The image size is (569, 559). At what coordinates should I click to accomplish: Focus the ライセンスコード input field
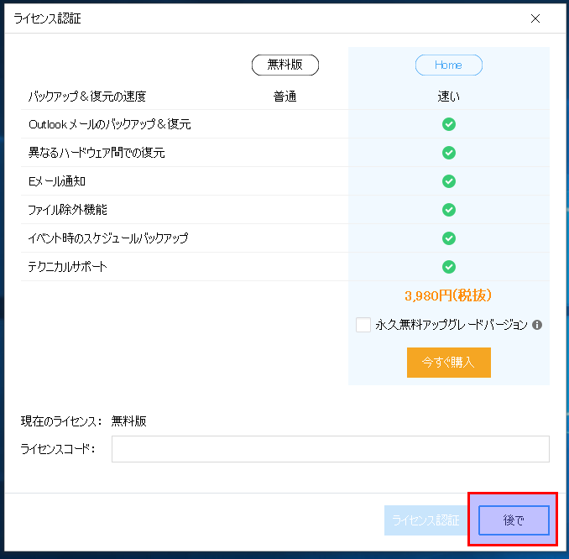point(330,449)
